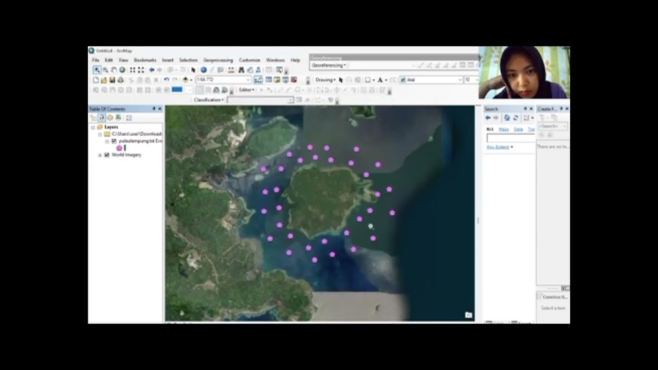Select the Drawing toolbar arrow pointer
Screen dimensions: 658x370
tap(340, 80)
